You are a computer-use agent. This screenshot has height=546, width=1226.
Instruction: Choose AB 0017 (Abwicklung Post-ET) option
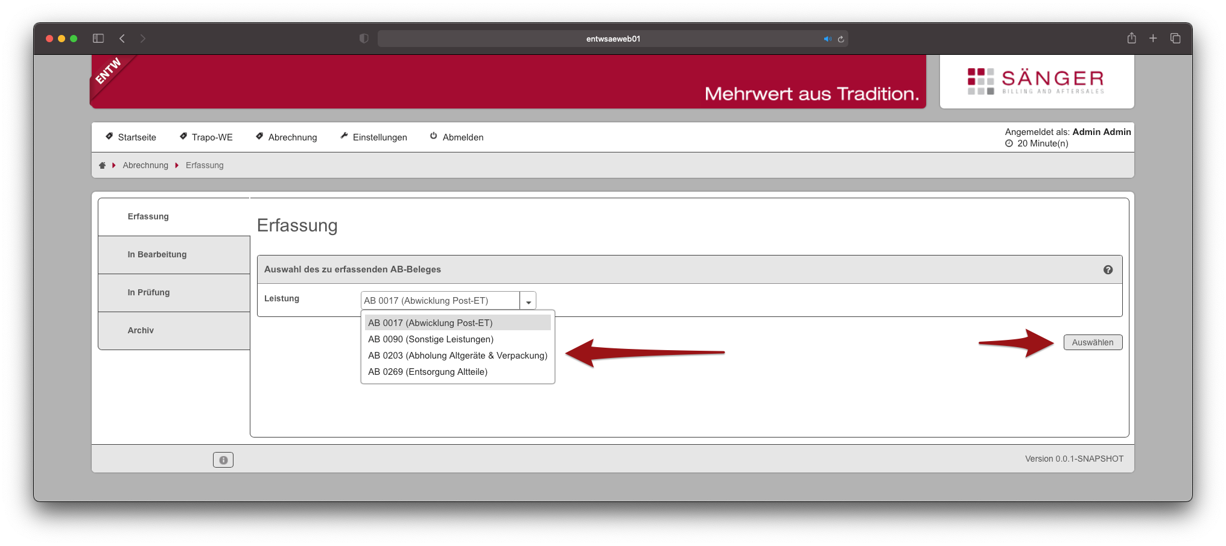pyautogui.click(x=457, y=323)
